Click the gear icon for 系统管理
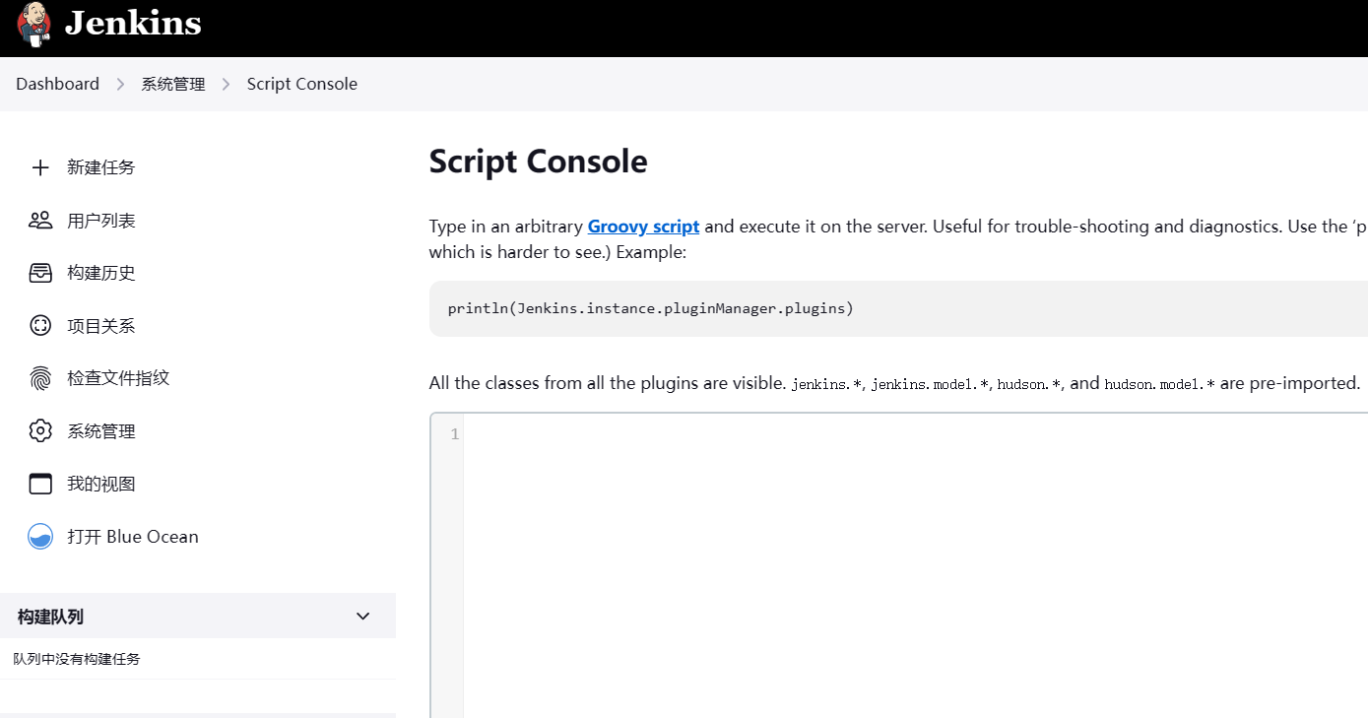This screenshot has height=718, width=1368. (40, 431)
